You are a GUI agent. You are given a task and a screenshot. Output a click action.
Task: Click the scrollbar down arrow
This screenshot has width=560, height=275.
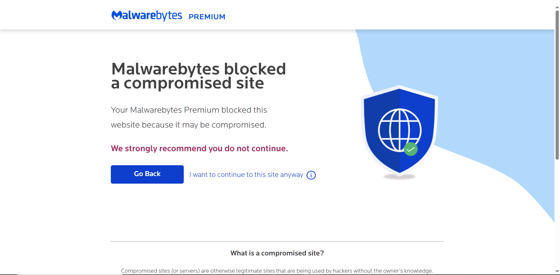point(557,271)
